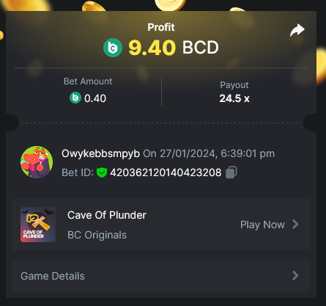The height and width of the screenshot is (306, 326).
Task: Click the chevron next to Play Now
Action: pyautogui.click(x=295, y=224)
